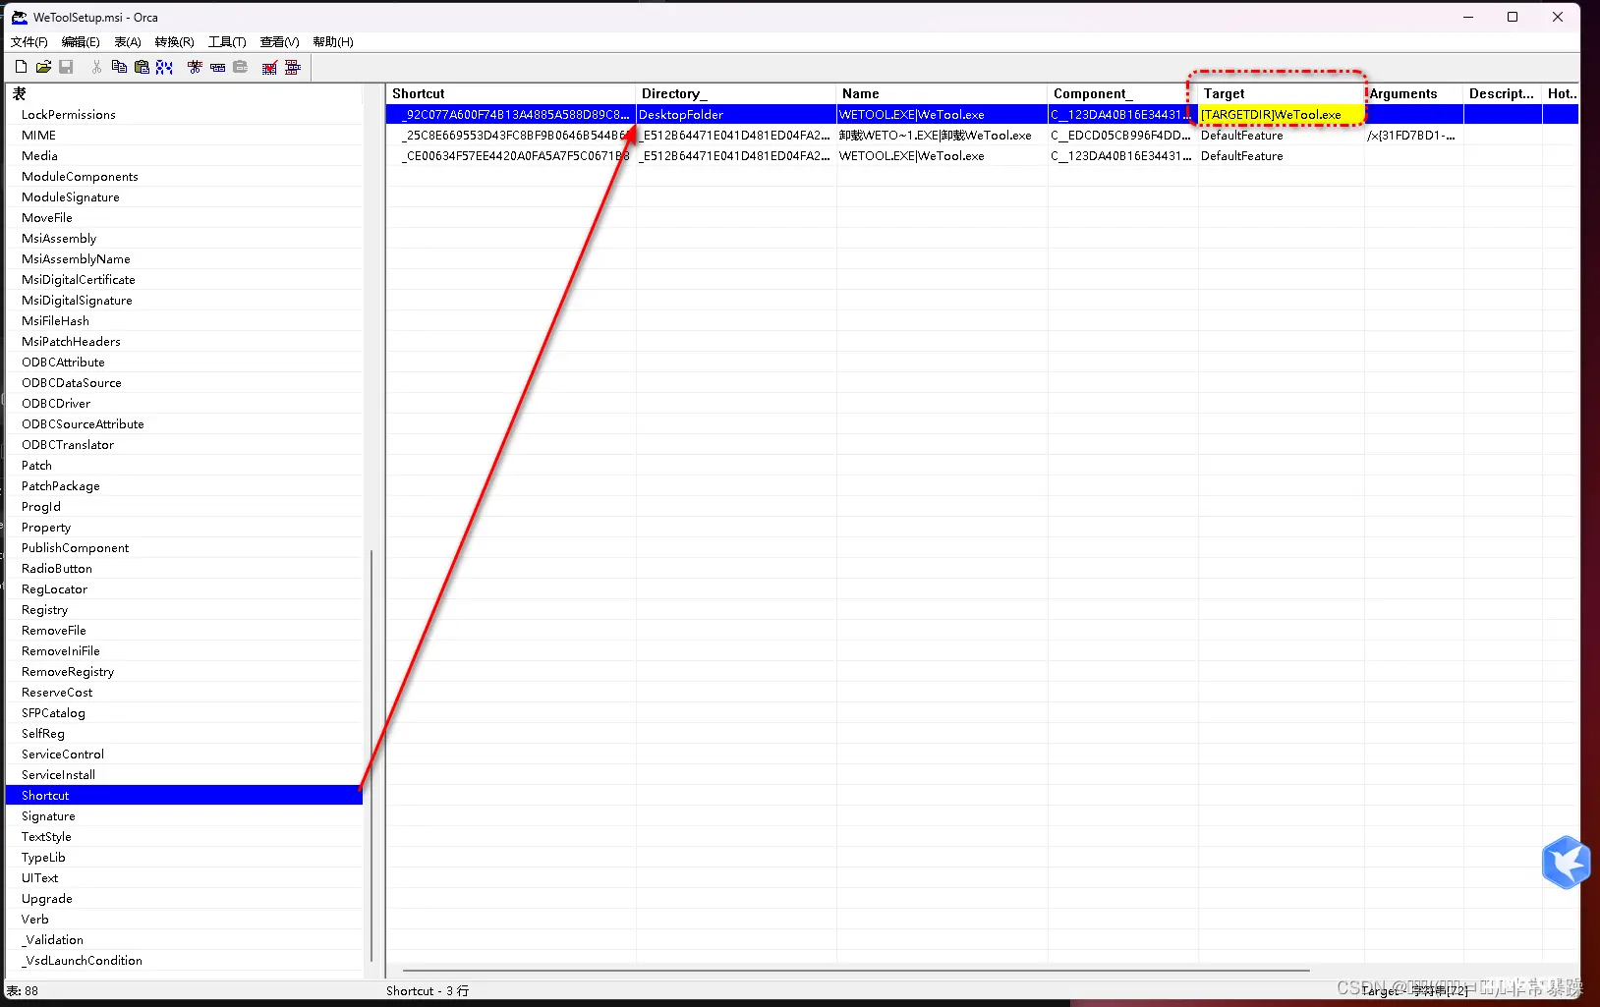Click the _CE00634F57EE4420 shortcut cell
Image resolution: width=1600 pixels, height=1007 pixels.
pyautogui.click(x=511, y=155)
